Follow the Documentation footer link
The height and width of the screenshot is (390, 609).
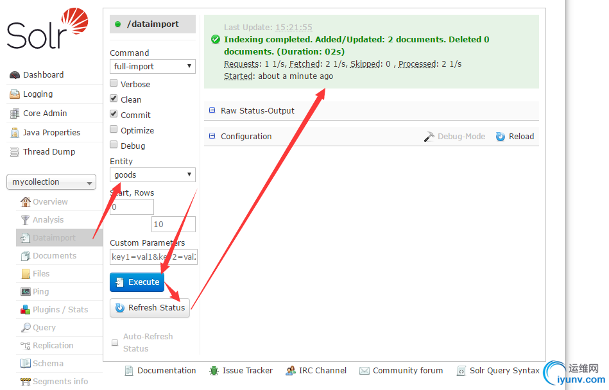[x=167, y=371]
